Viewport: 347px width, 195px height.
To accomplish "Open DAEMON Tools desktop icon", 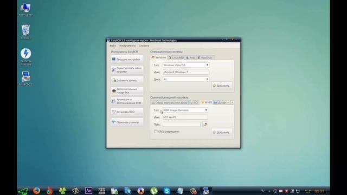I will point(25,57).
